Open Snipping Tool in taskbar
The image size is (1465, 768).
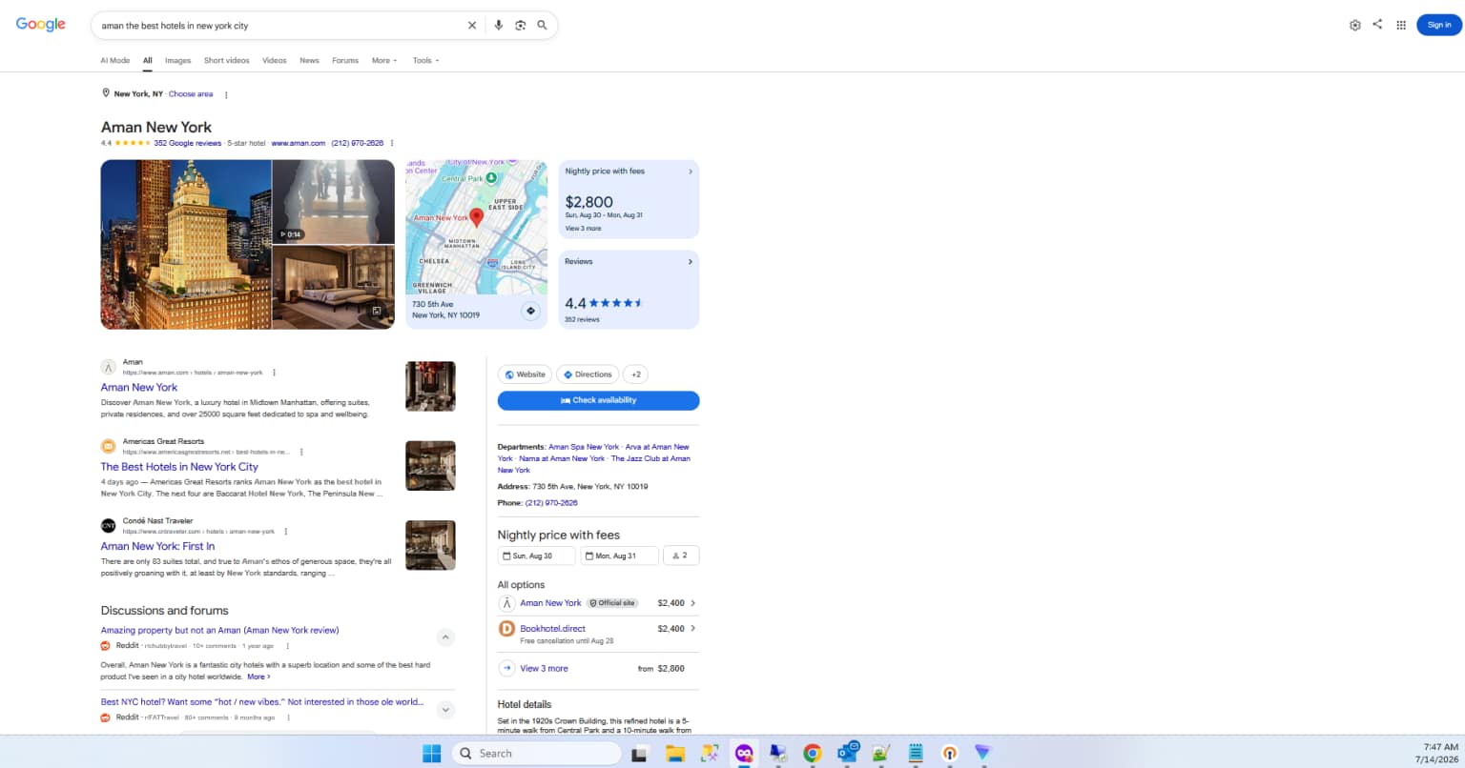pos(710,753)
